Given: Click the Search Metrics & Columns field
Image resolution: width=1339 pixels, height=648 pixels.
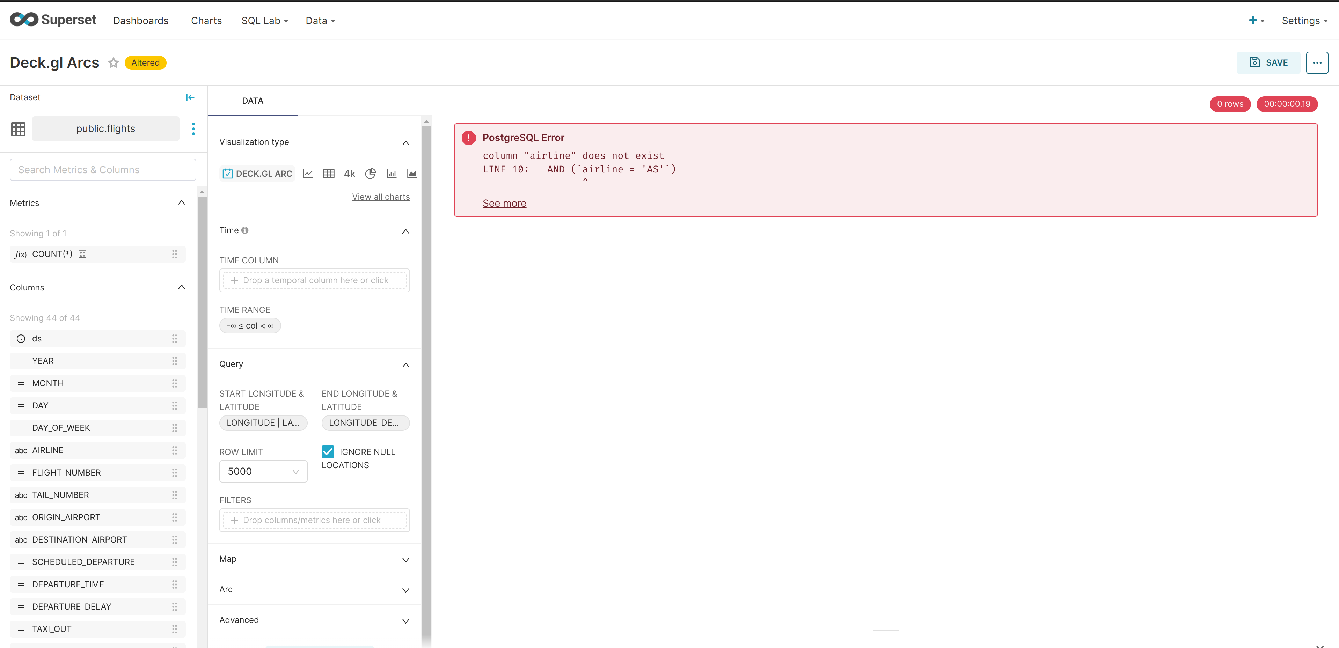Looking at the screenshot, I should point(102,169).
